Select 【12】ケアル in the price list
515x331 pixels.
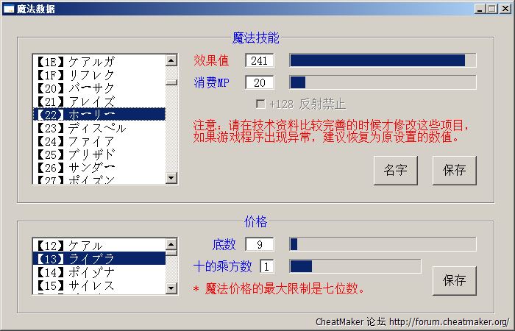(x=98, y=245)
